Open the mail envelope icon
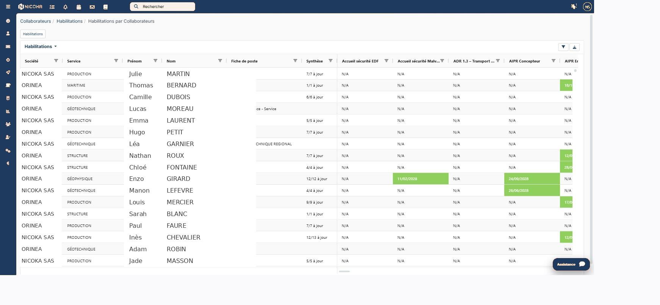The height and width of the screenshot is (305, 660). 92,7
